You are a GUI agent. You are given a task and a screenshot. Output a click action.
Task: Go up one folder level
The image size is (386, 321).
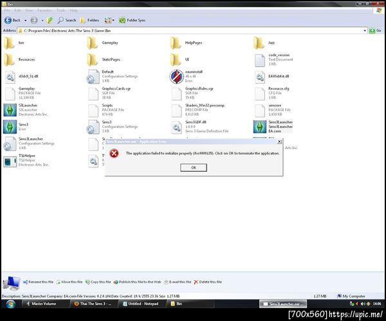[x=50, y=20]
